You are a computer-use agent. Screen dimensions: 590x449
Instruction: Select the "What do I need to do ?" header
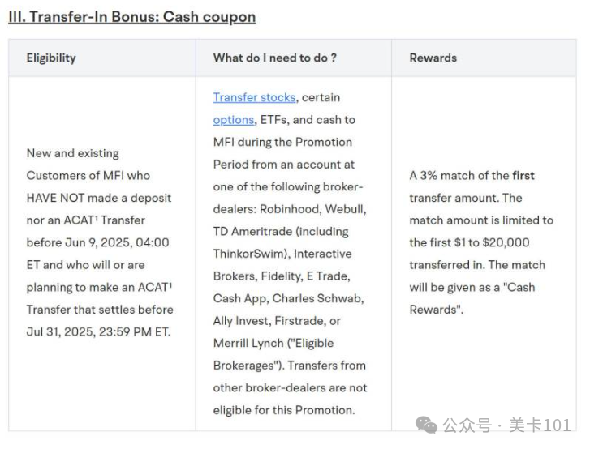click(274, 58)
